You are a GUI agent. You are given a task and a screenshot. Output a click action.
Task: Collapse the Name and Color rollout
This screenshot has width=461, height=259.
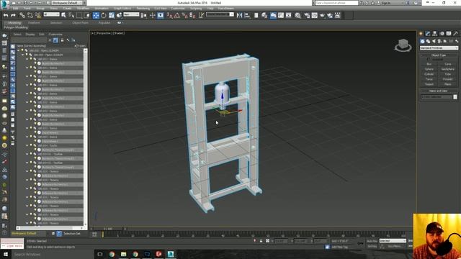[439, 91]
